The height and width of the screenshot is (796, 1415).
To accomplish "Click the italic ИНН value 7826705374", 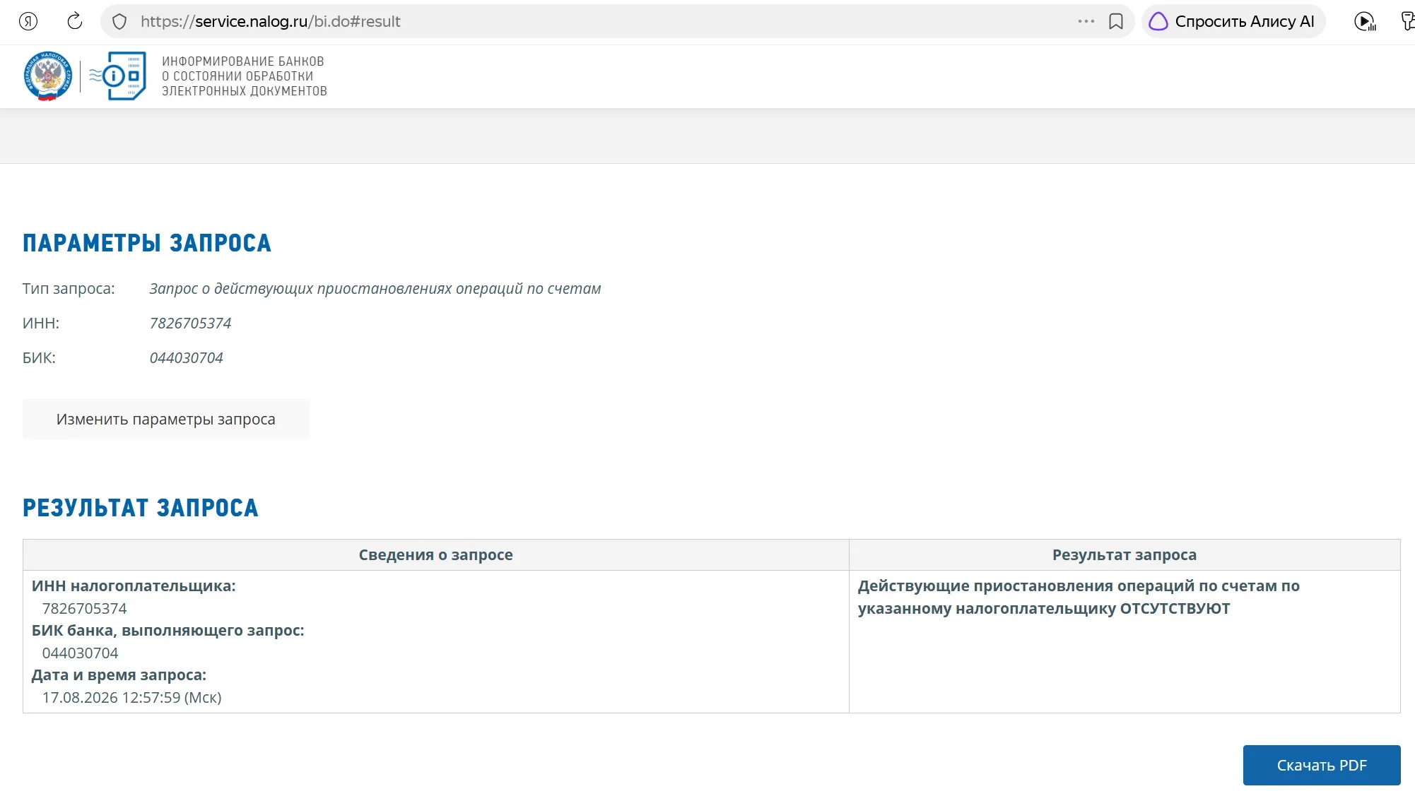I will (190, 323).
